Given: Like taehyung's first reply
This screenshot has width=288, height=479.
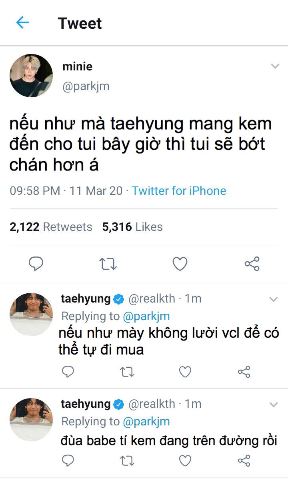Looking at the screenshot, I should (185, 372).
